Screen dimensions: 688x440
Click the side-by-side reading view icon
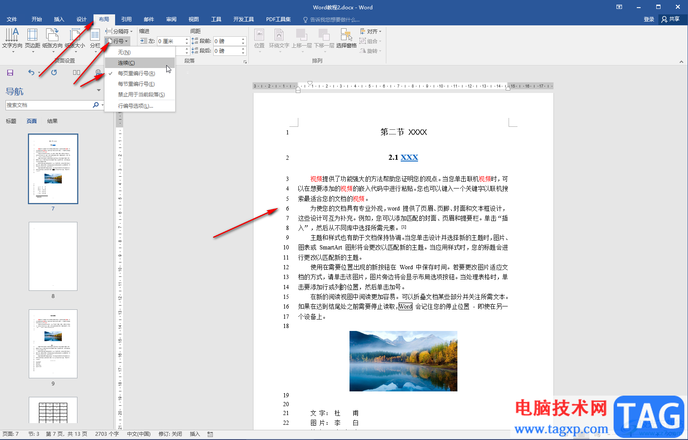coord(77,73)
